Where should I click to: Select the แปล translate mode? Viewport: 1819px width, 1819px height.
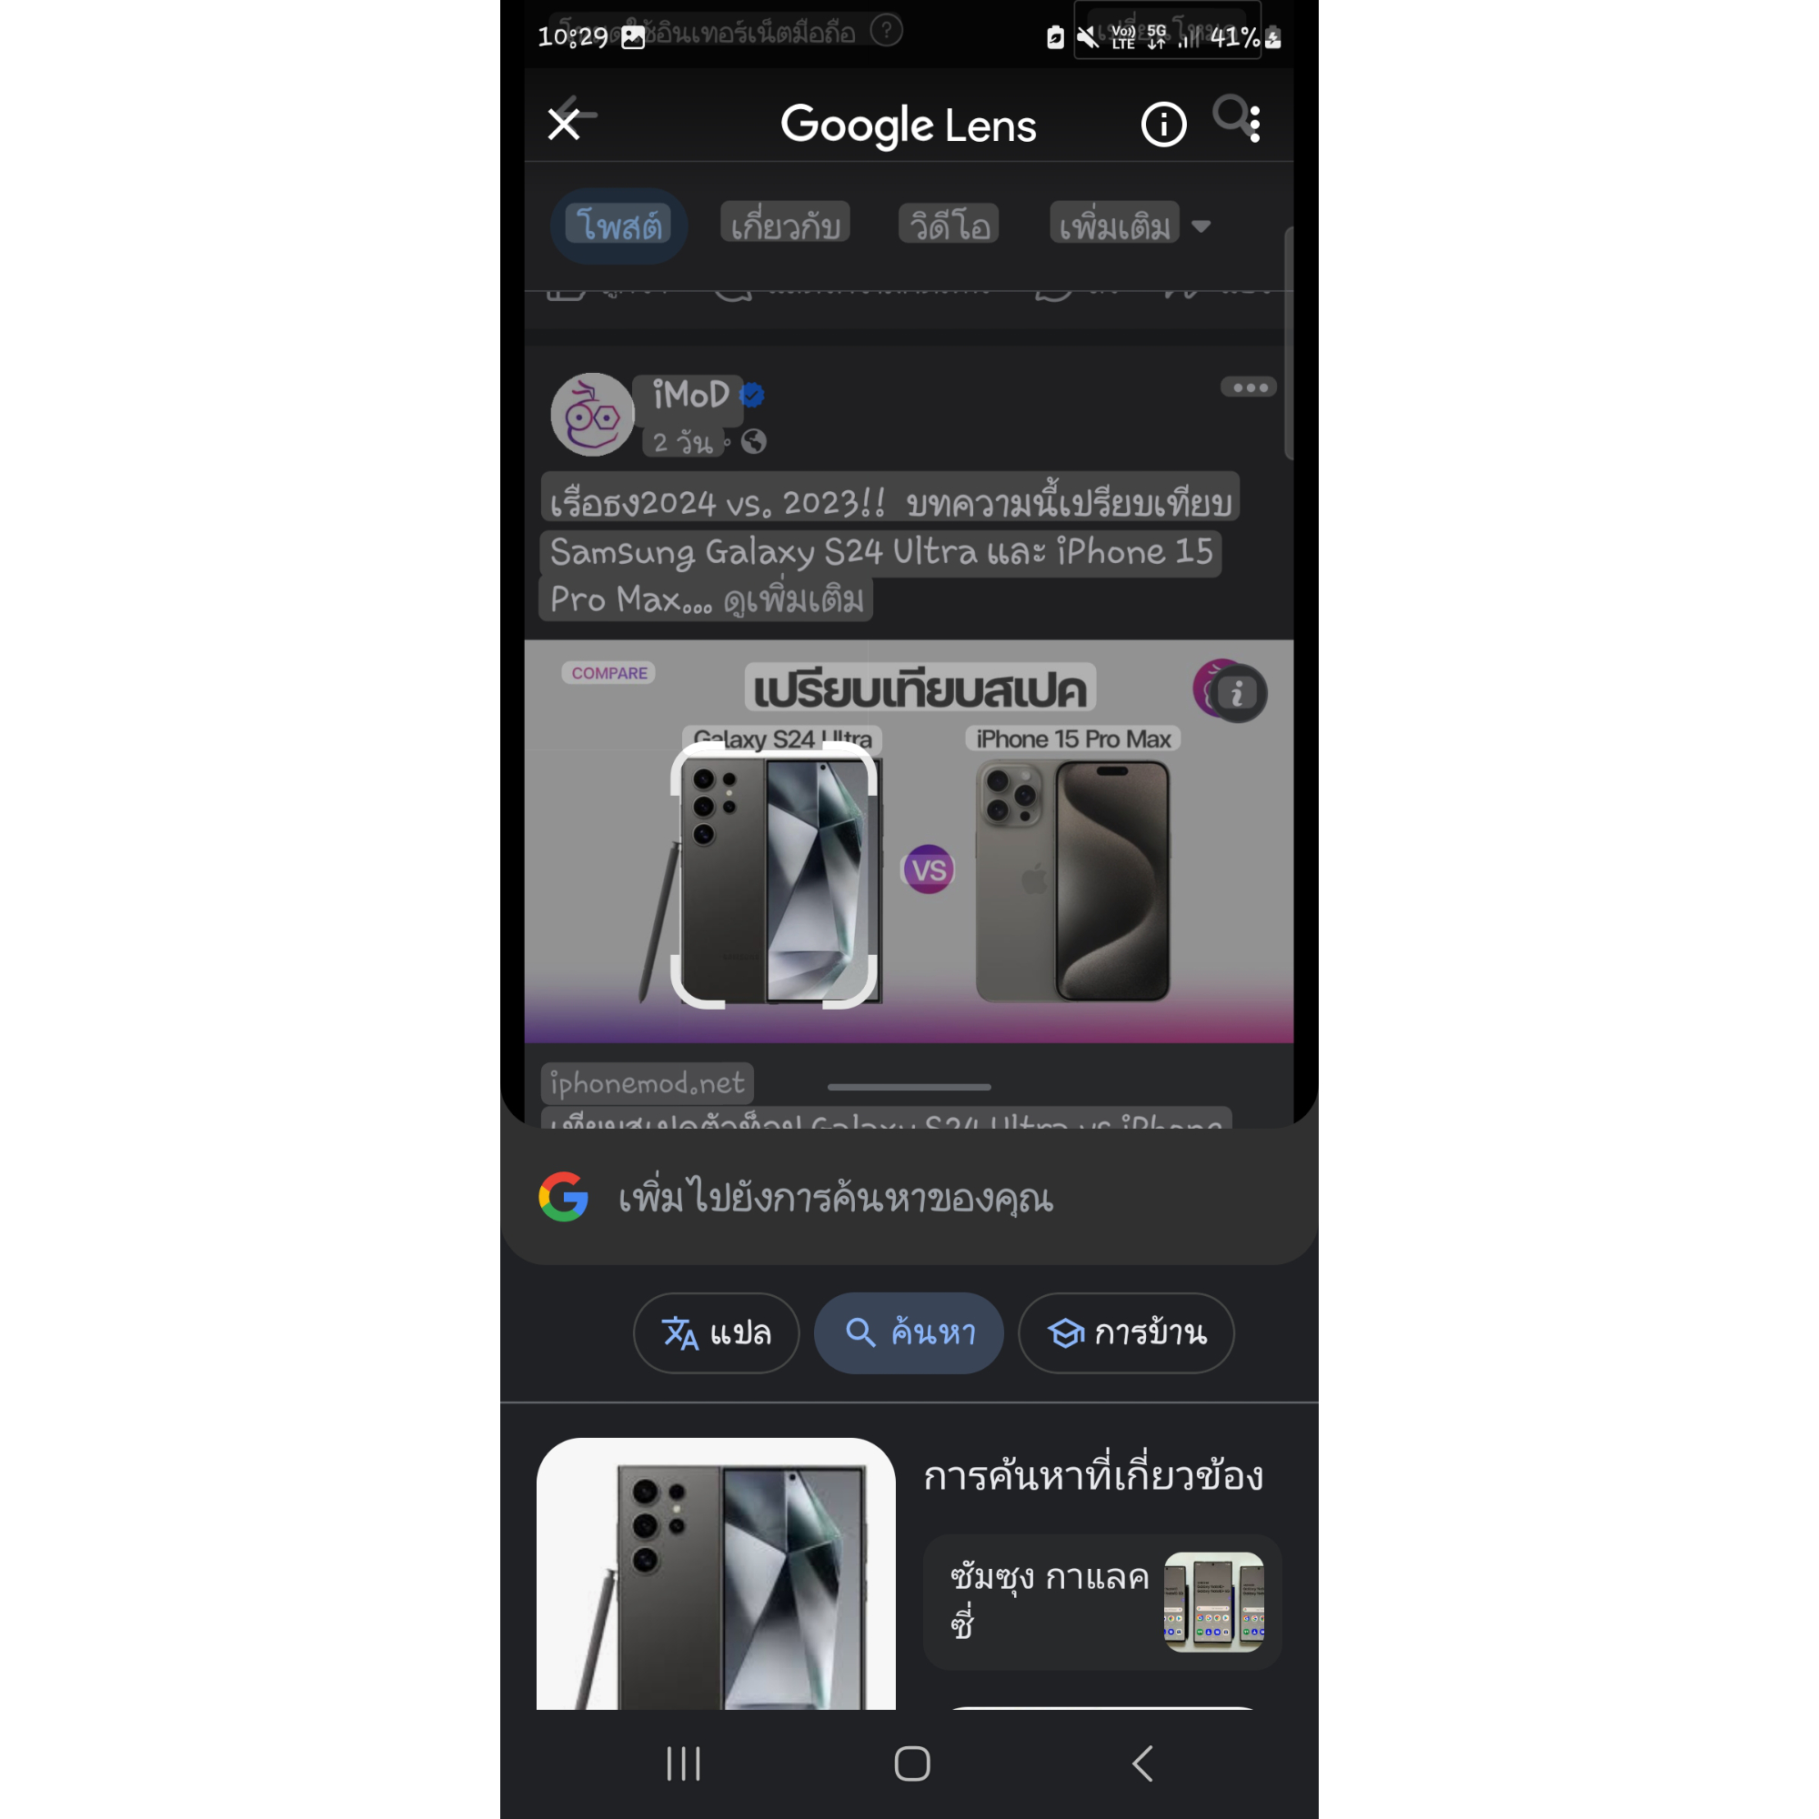point(717,1333)
